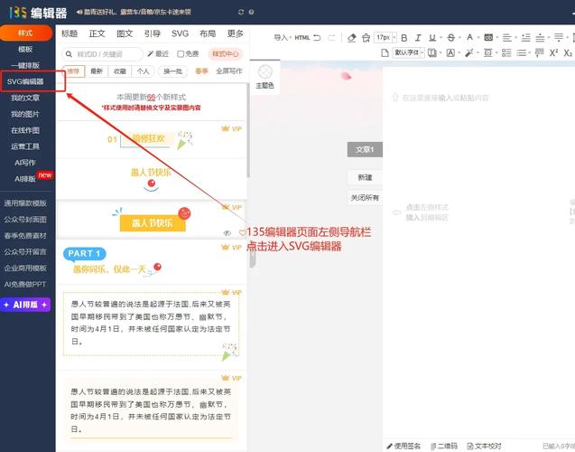This screenshot has width=575, height=452.
Task: Click the 样式ID / 关键词 search field
Action: click(x=102, y=54)
